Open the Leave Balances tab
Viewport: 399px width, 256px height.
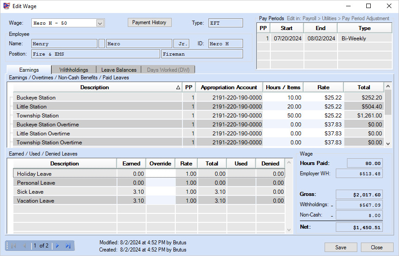(118, 70)
